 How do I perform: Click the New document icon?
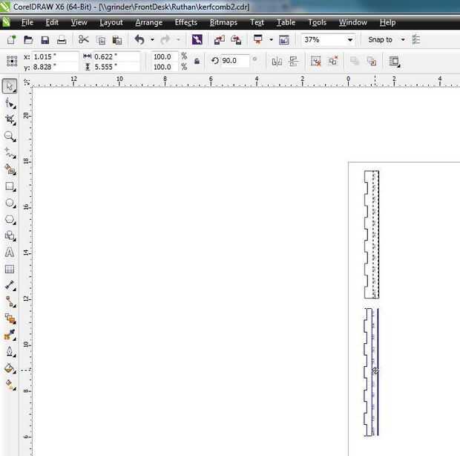(x=11, y=39)
